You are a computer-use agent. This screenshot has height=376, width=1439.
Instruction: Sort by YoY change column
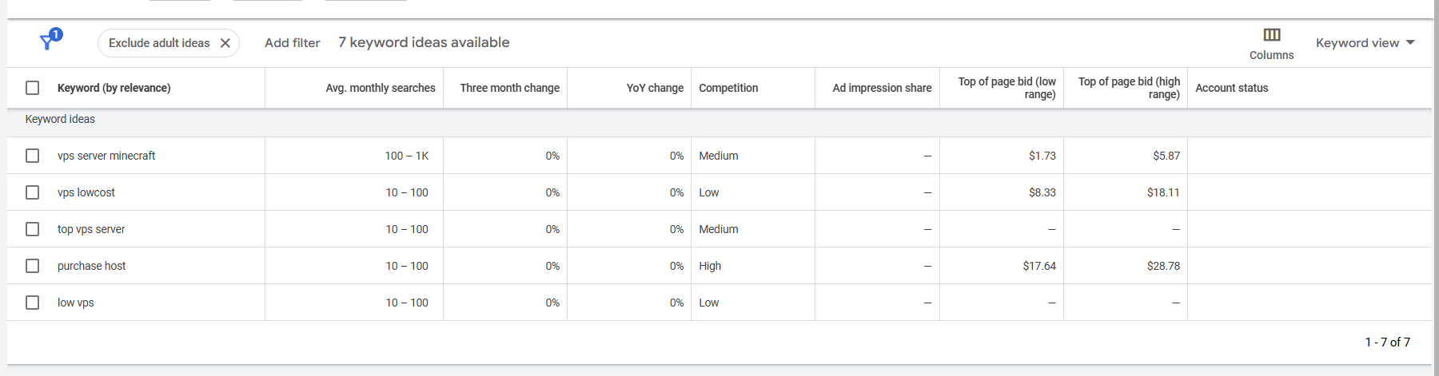655,88
